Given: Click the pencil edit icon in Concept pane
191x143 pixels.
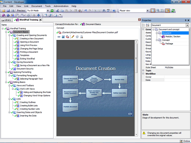Looking at the screenshot, I should click(73, 37).
